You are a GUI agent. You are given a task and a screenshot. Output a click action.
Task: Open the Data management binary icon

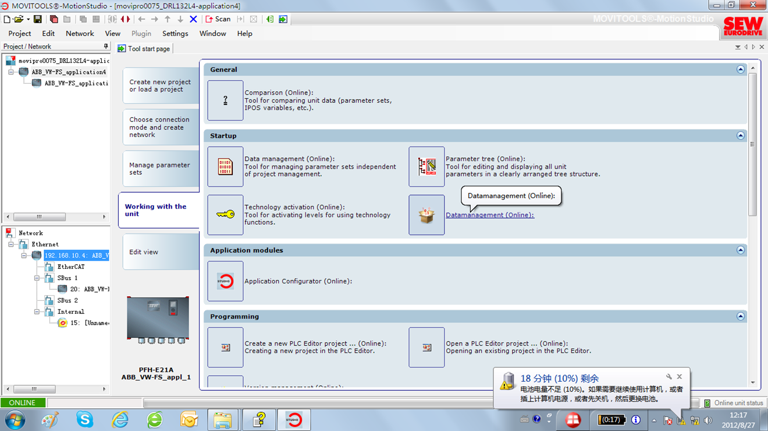[225, 167]
